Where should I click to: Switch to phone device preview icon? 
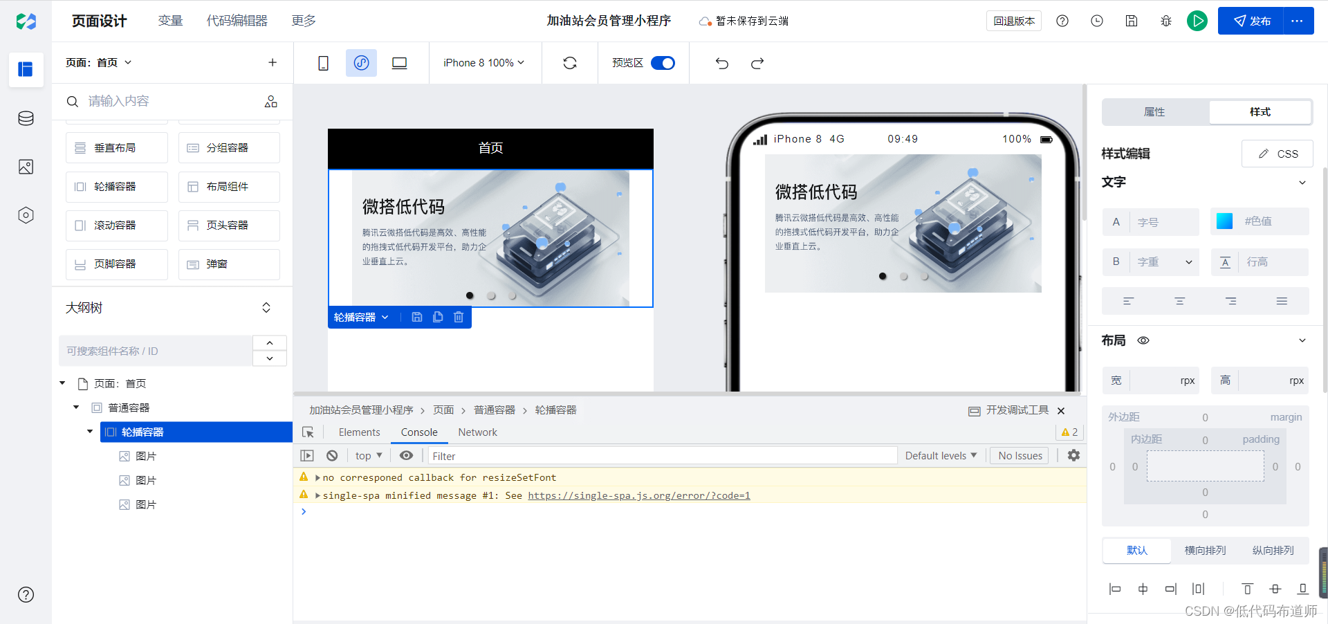coord(323,63)
